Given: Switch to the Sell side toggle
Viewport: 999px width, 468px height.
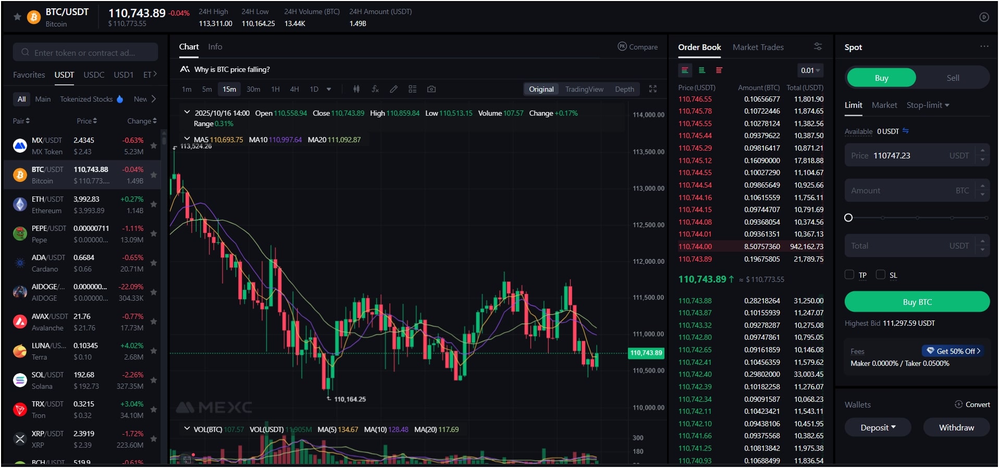Looking at the screenshot, I should [x=953, y=78].
